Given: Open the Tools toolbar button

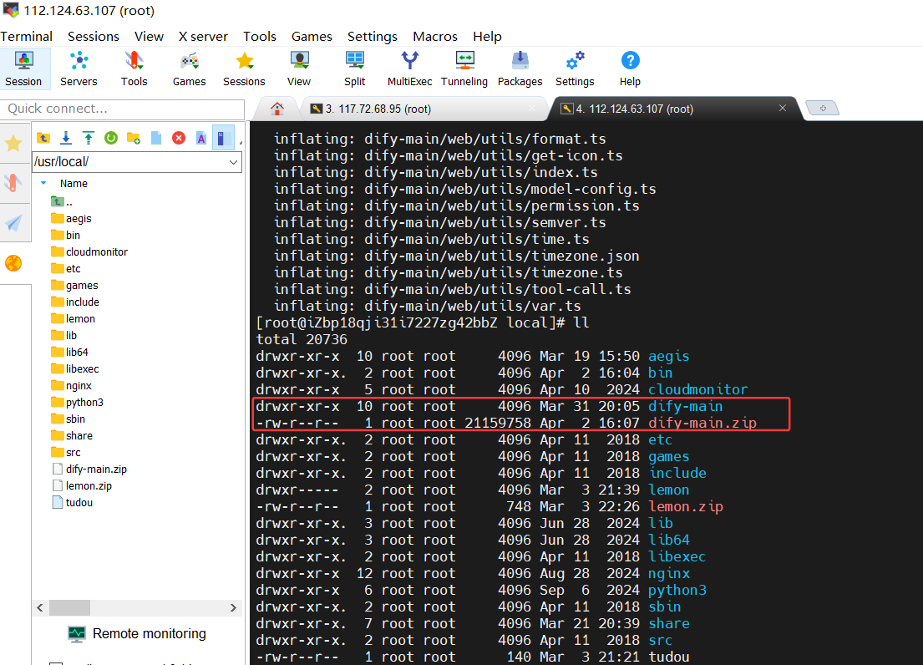Looking at the screenshot, I should [134, 69].
